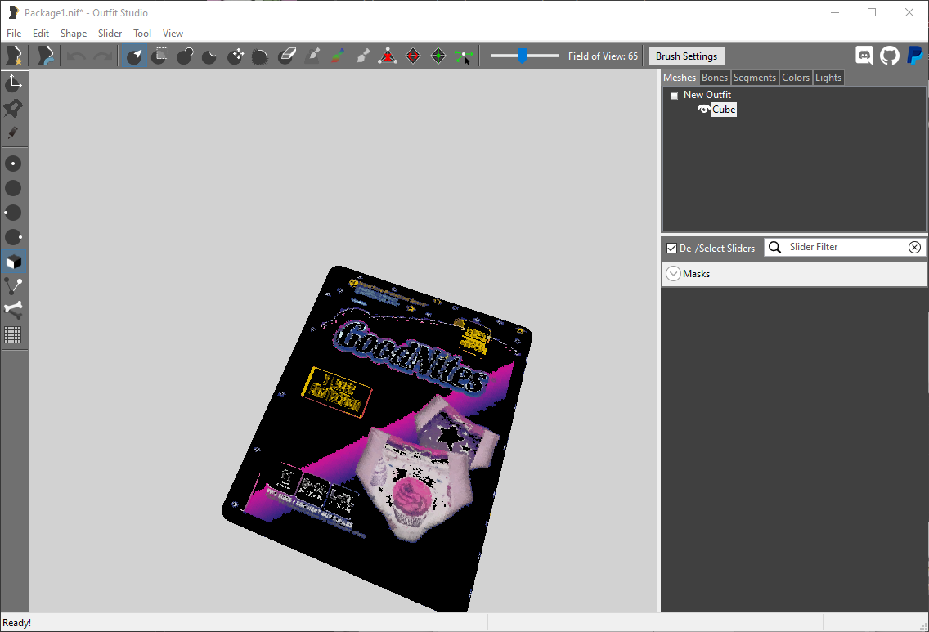Toggle the circle with center dot option
The height and width of the screenshot is (632, 929).
pyautogui.click(x=13, y=164)
